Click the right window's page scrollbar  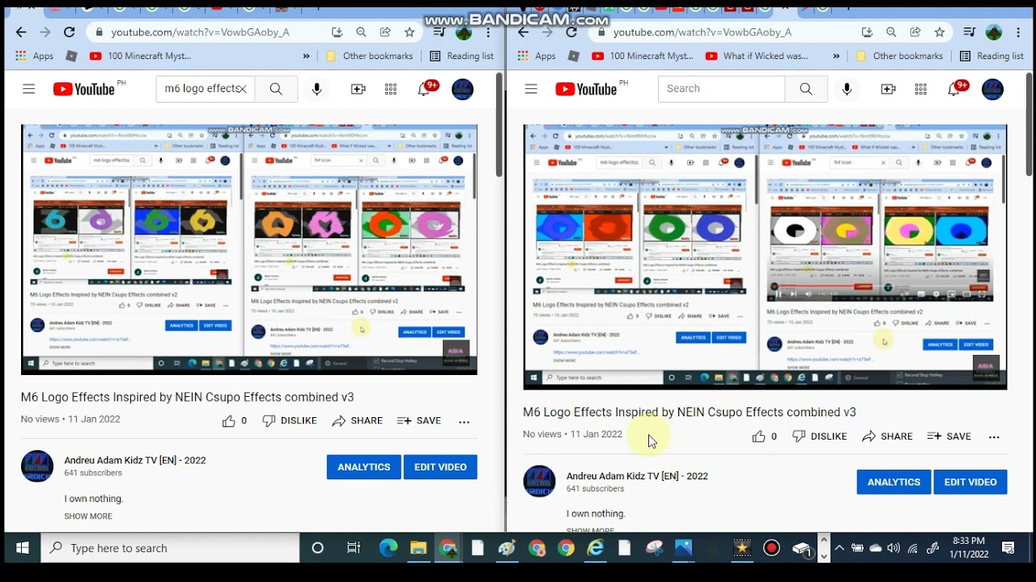click(1029, 125)
